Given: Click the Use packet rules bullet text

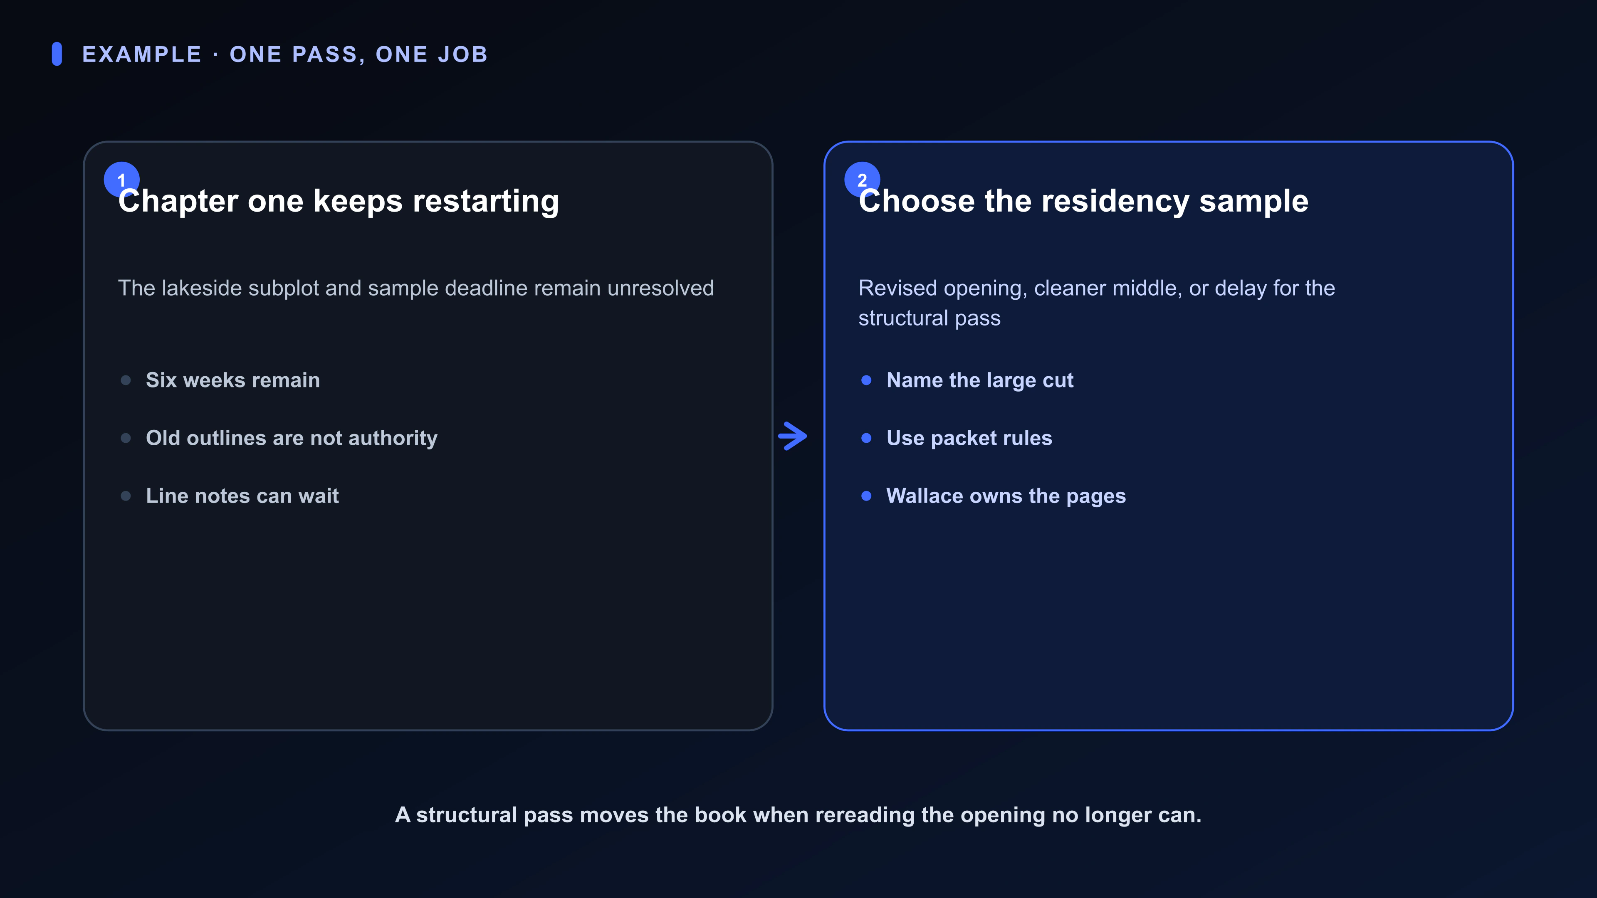Looking at the screenshot, I should click(969, 438).
